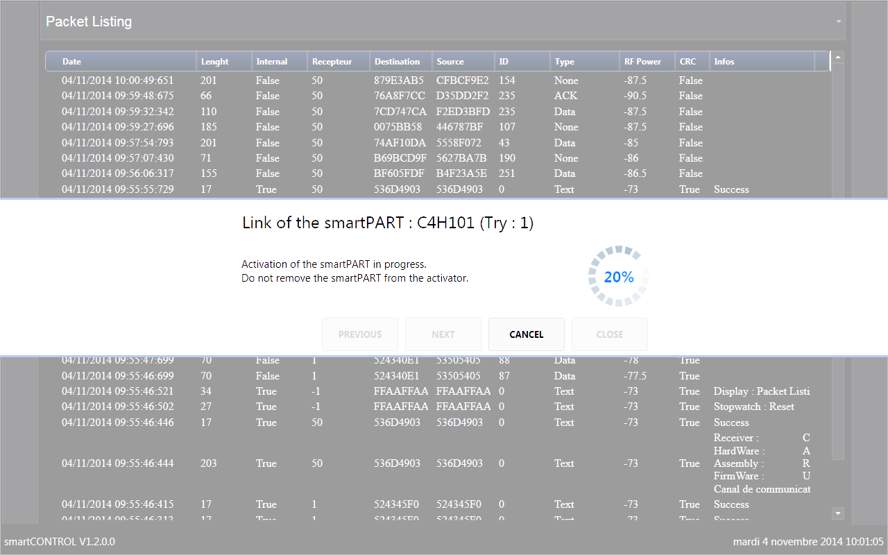Select the row timestamped 09:57:54:793
The image size is (888, 555).
point(437,143)
